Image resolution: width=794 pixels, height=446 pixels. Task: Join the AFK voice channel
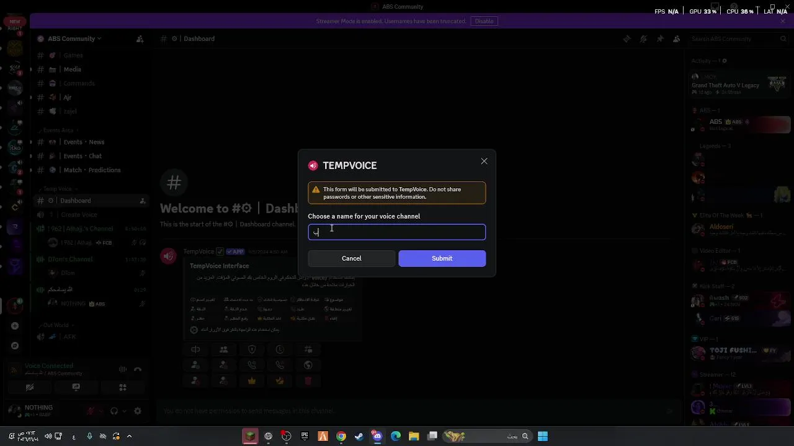pyautogui.click(x=91, y=336)
